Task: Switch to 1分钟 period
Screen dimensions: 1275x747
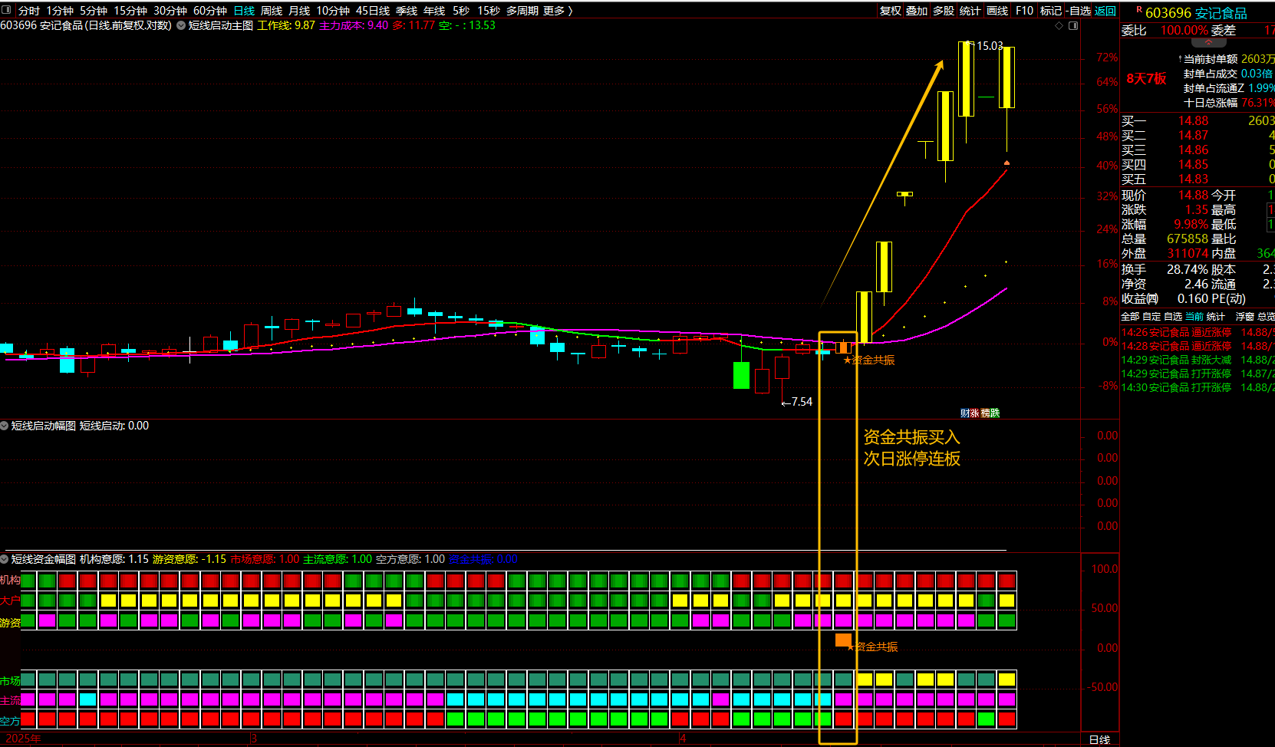Action: 60,11
